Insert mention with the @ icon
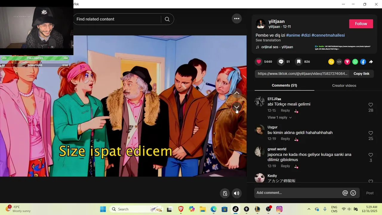 [x=345, y=193]
